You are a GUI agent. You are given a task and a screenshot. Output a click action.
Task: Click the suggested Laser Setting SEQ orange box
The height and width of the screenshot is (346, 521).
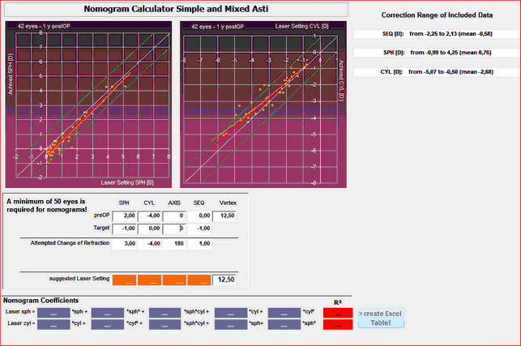point(199,280)
